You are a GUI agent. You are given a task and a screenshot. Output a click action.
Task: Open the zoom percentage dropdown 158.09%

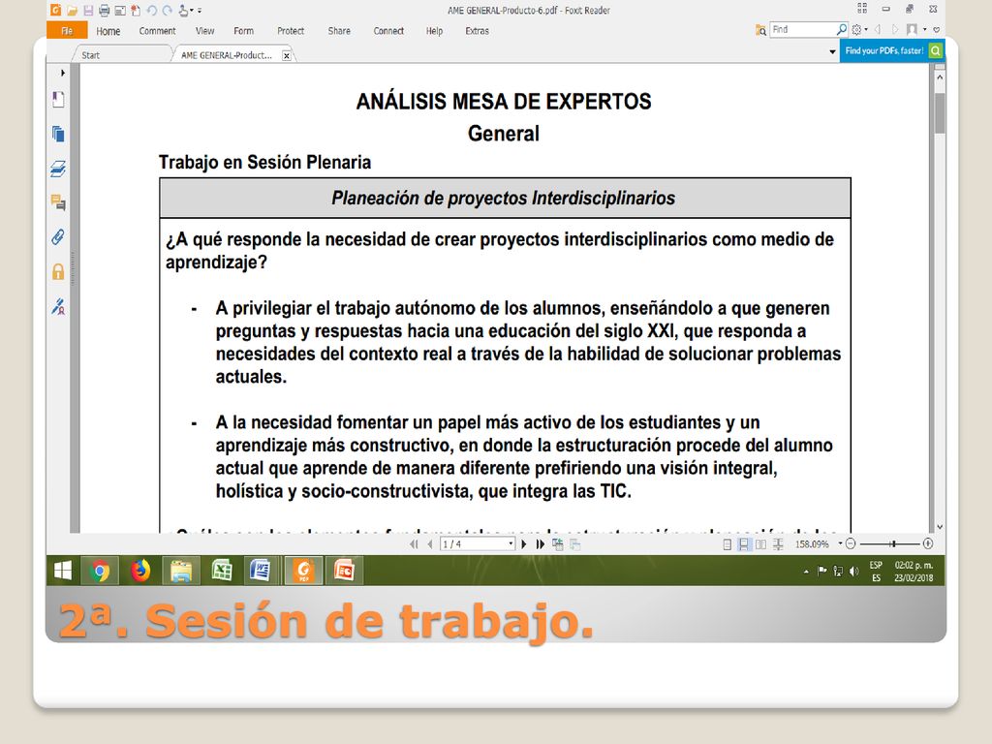pyautogui.click(x=840, y=543)
